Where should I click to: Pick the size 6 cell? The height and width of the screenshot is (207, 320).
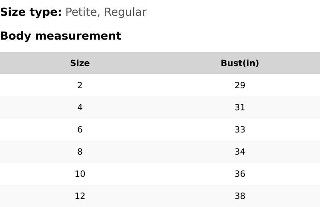[x=80, y=130]
